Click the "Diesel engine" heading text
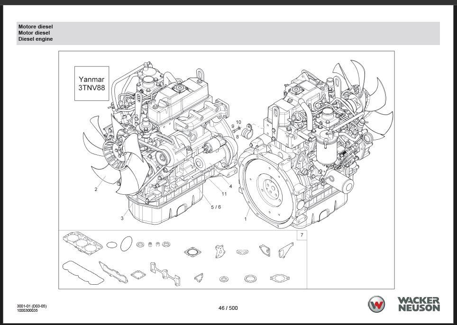The height and width of the screenshot is (325, 457). pyautogui.click(x=36, y=39)
